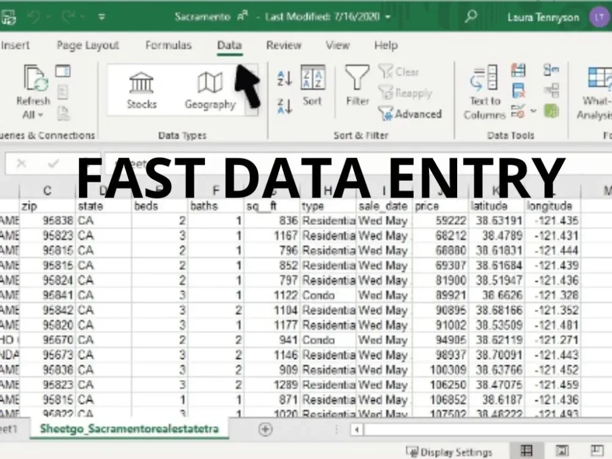Clear the applied filter
Viewport: 612px width, 459px height.
click(x=398, y=72)
